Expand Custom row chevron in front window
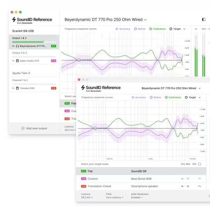The image size is (210, 210). pyautogui.click(x=199, y=178)
